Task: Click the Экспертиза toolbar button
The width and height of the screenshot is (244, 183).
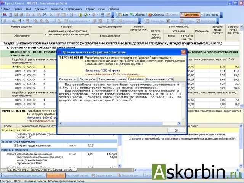Action: click(x=205, y=21)
